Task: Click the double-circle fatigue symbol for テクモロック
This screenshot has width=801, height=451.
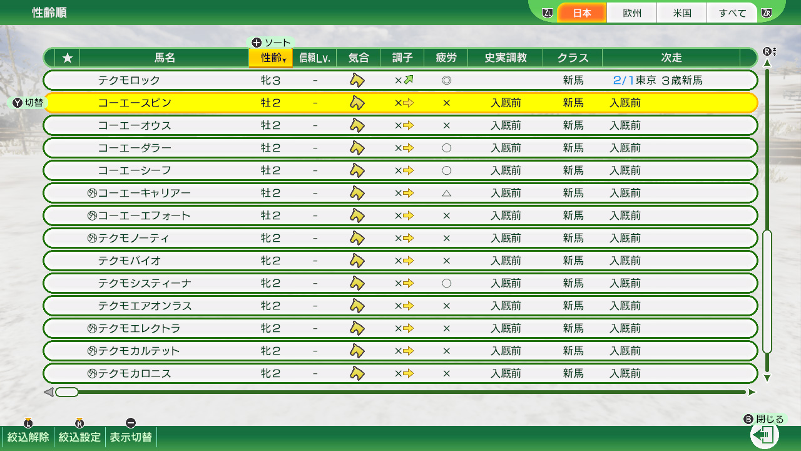Action: (446, 80)
